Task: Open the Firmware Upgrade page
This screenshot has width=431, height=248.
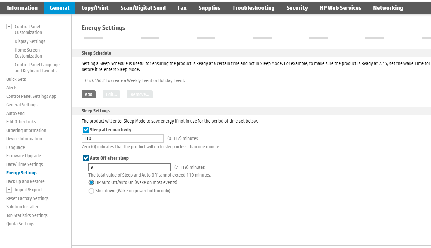Action: pos(24,156)
